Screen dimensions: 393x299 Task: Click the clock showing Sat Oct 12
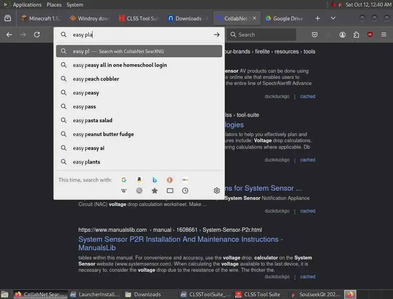tap(368, 5)
